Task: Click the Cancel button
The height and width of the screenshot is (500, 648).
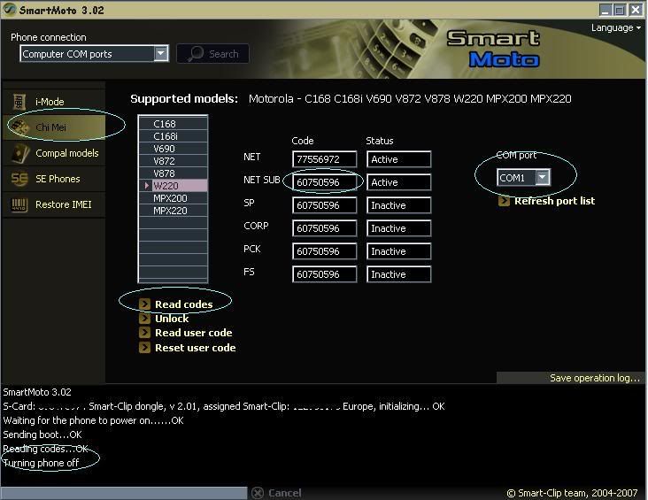Action: [x=277, y=493]
